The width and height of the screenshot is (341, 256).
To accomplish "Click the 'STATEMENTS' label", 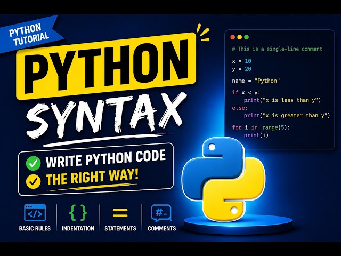I will tap(120, 228).
